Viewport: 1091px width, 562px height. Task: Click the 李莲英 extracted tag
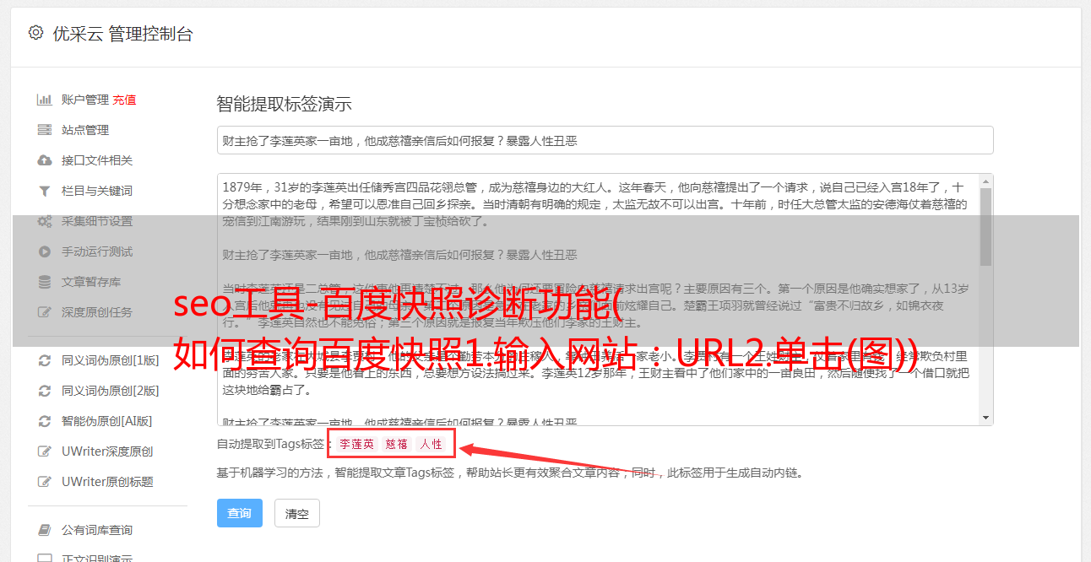(x=357, y=444)
